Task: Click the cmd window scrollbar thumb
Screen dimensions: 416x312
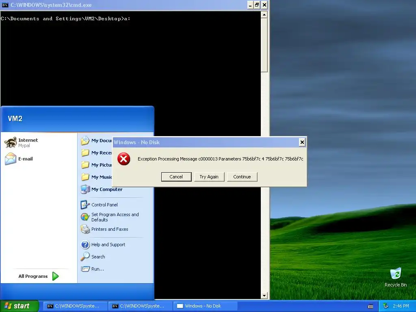Action: point(264,45)
